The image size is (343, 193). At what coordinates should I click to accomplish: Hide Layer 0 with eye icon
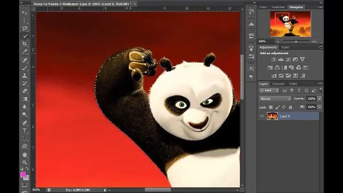pos(262,116)
